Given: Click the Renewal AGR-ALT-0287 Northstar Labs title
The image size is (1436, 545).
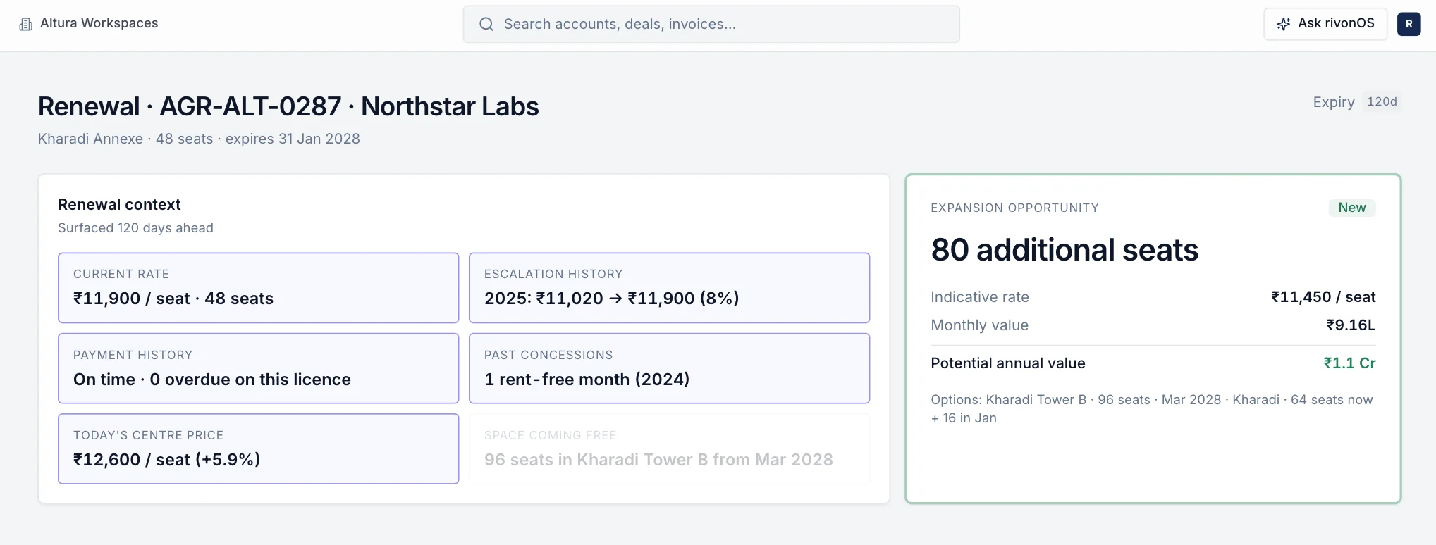Looking at the screenshot, I should [x=288, y=106].
